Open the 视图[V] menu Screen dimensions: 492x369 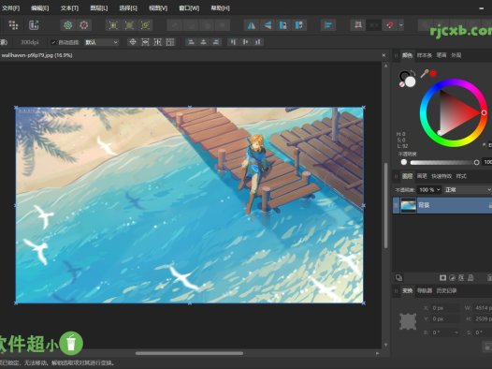click(x=158, y=8)
